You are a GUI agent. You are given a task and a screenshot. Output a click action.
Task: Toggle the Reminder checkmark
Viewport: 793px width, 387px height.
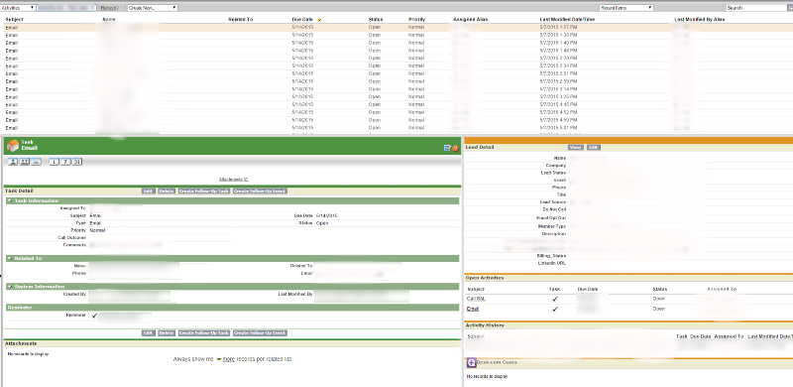tap(94, 316)
